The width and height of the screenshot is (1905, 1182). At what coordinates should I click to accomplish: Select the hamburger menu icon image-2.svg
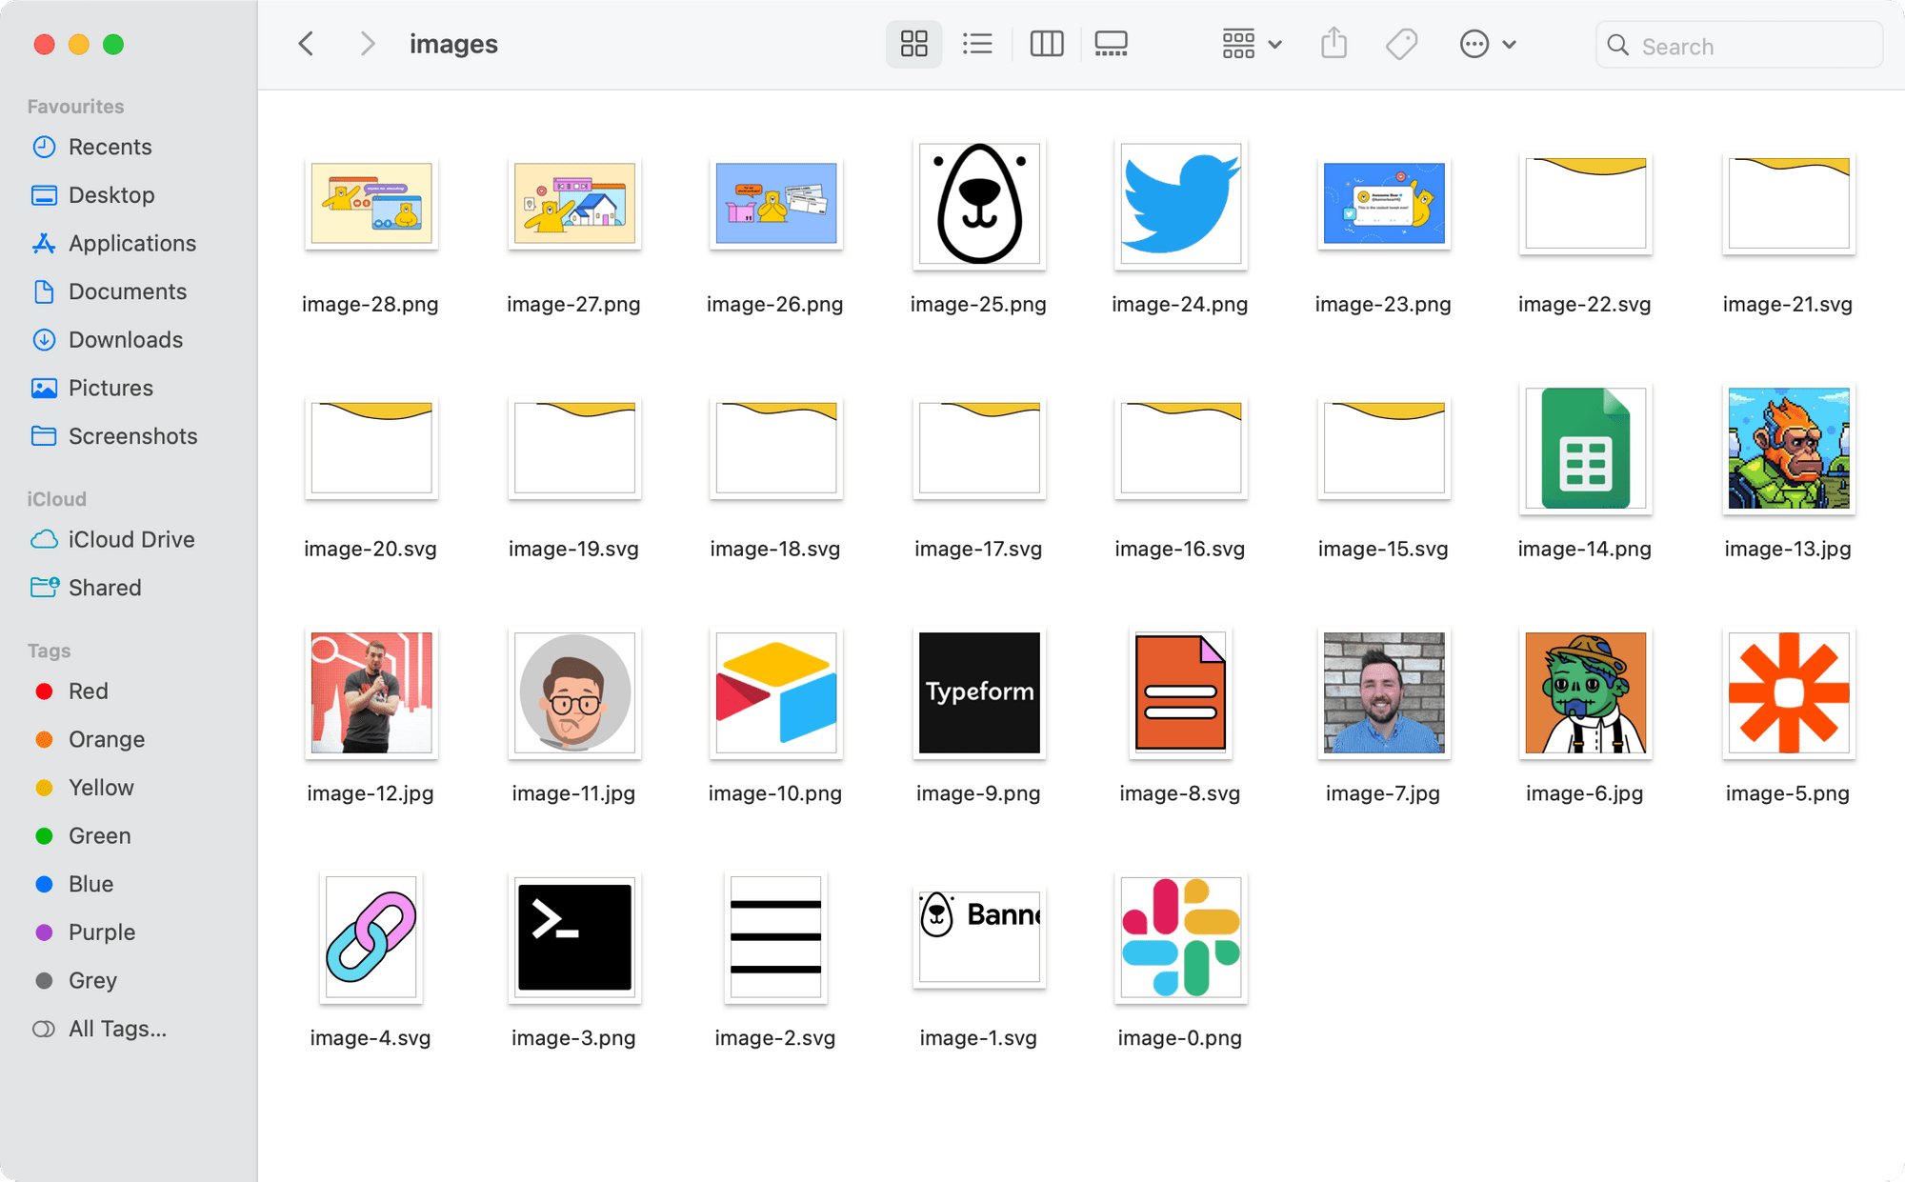pyautogui.click(x=776, y=938)
